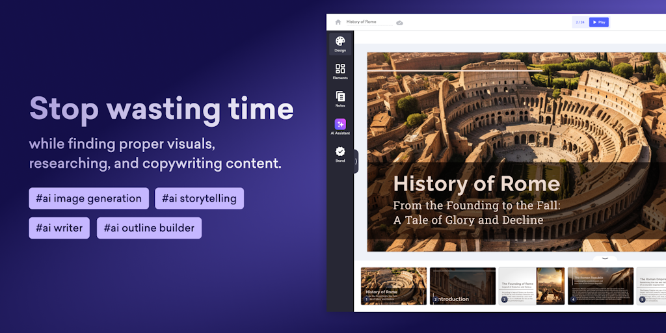Click text researching, and copywriting content
Image resolution: width=666 pixels, height=333 pixels.
[x=155, y=163]
